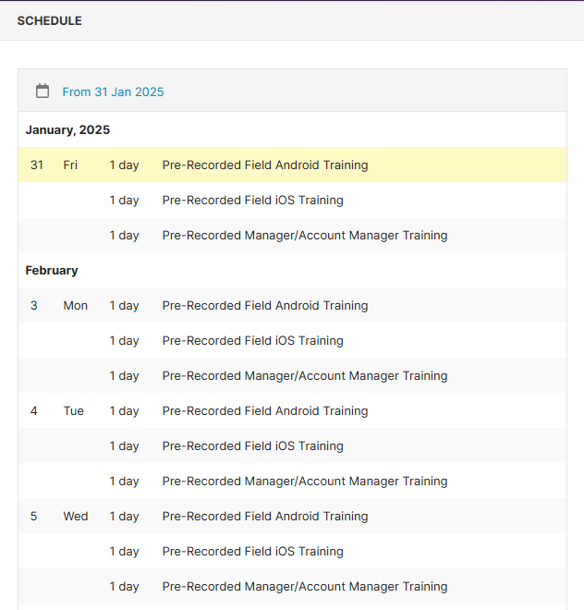Click the 'Wed' day label

(76, 517)
